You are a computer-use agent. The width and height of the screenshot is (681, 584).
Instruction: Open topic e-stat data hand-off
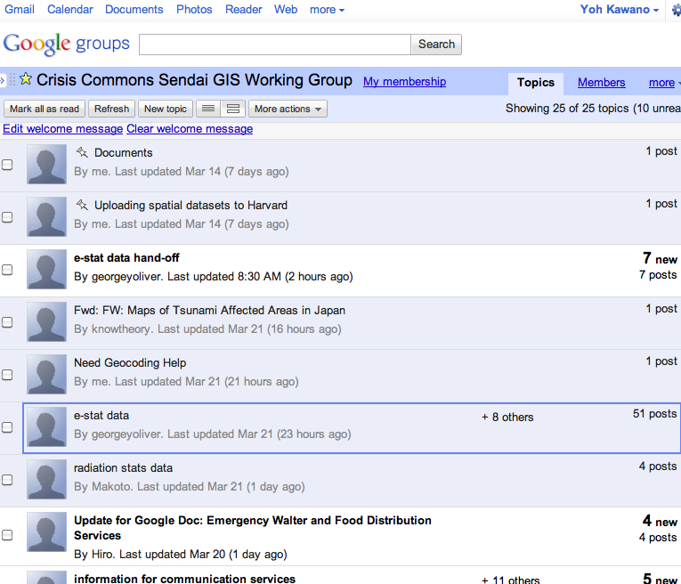[126, 258]
